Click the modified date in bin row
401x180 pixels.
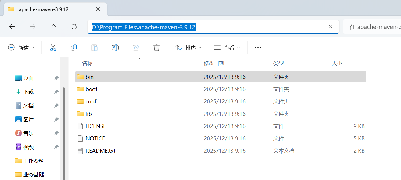[225, 77]
